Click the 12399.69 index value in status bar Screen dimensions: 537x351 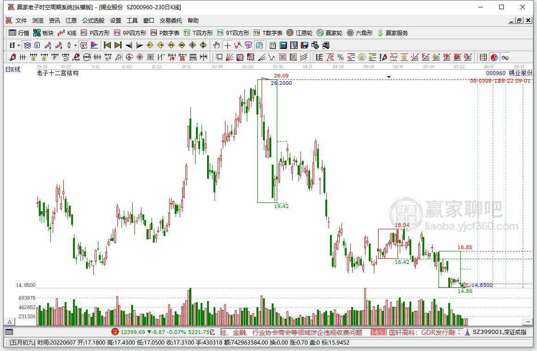133,332
